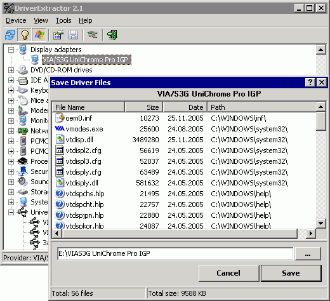This screenshot has width=330, height=301.
Task: Click the dialog help question mark button
Action: [x=310, y=82]
